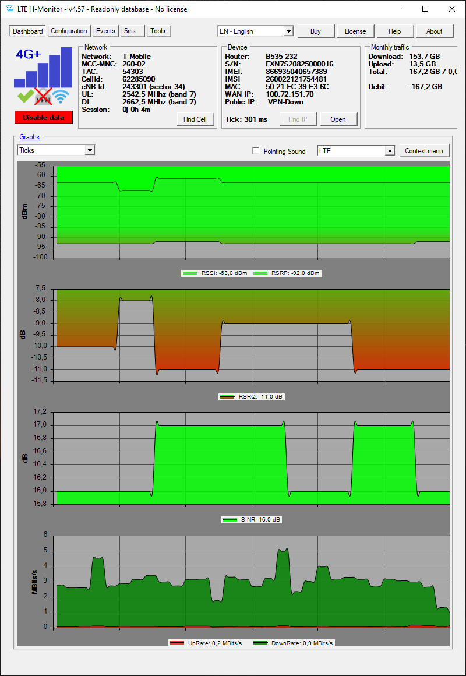This screenshot has width=466, height=676.
Task: Click the Context menu button
Action: tap(423, 151)
